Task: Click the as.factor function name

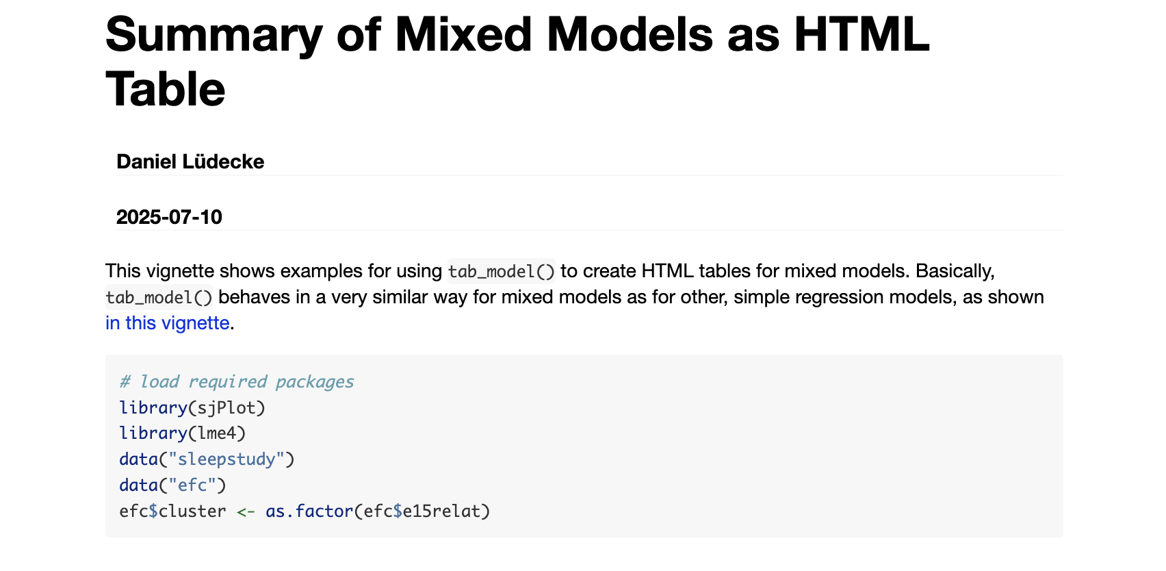Action: (309, 511)
